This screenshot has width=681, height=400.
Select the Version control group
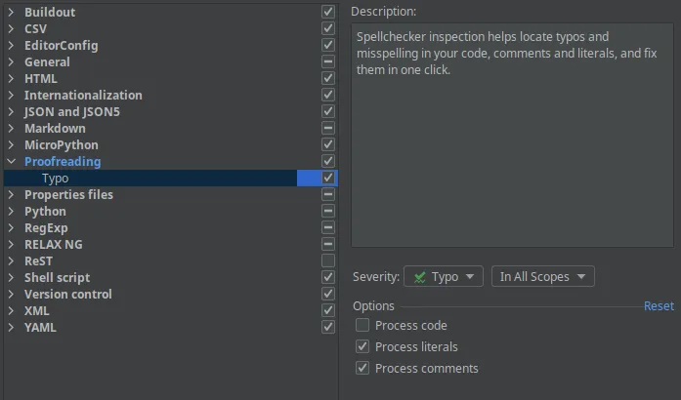[x=68, y=295]
